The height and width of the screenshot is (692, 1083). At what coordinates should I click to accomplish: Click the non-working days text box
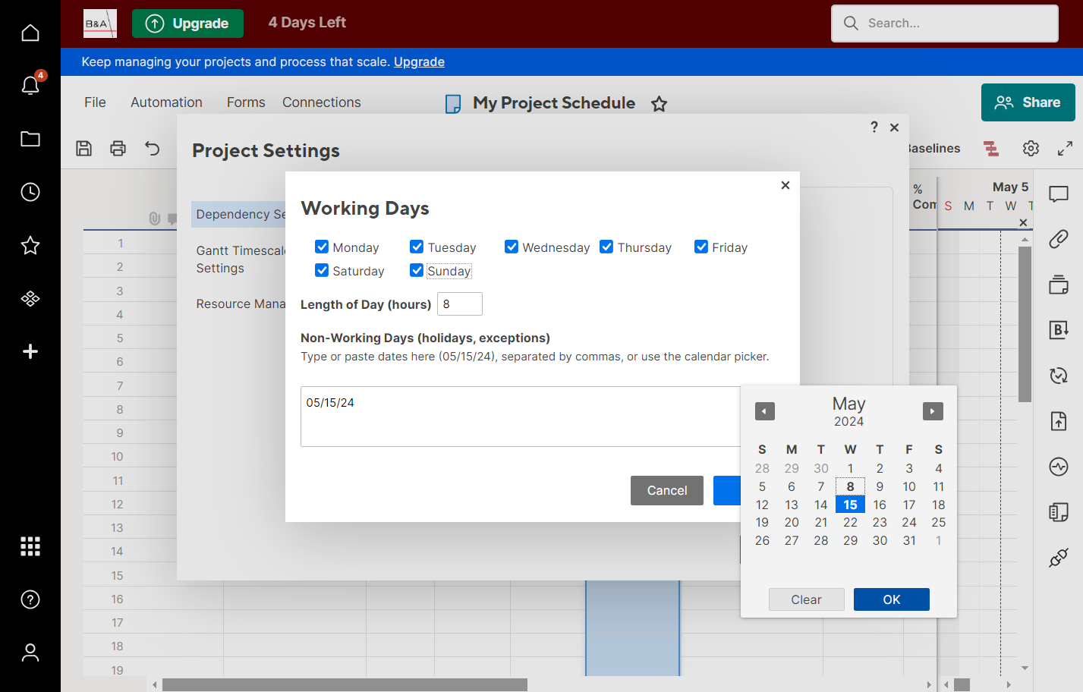pyautogui.click(x=521, y=417)
